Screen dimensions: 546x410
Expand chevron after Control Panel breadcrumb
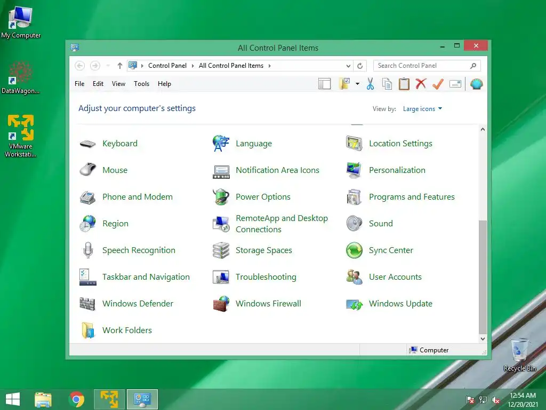(x=192, y=66)
